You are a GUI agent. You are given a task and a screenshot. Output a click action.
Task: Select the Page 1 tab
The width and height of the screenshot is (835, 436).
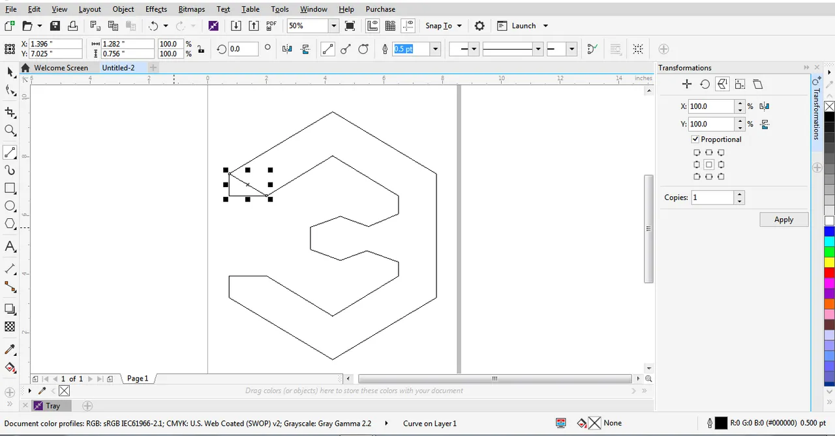click(x=138, y=379)
